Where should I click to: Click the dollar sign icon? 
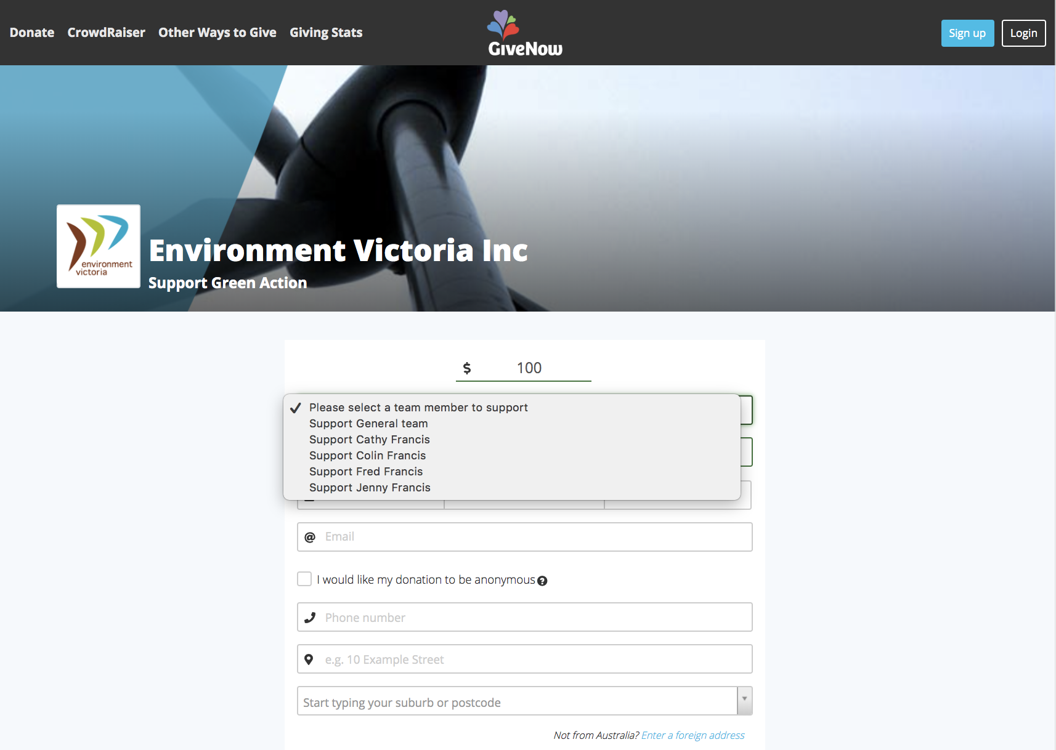coord(467,368)
